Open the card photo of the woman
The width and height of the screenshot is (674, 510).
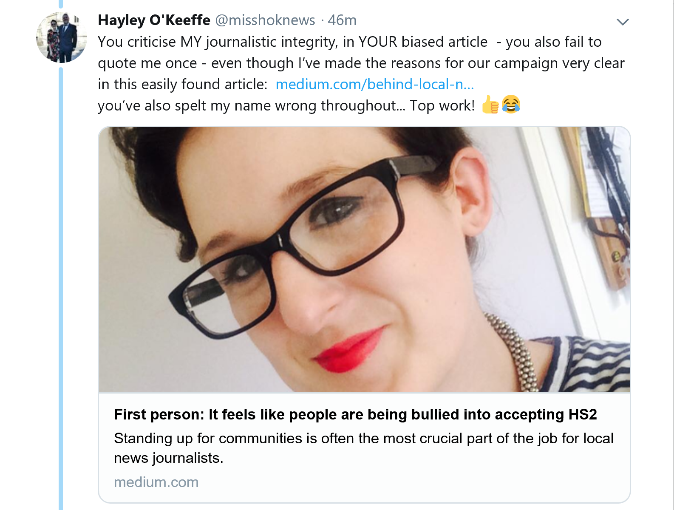pyautogui.click(x=364, y=259)
